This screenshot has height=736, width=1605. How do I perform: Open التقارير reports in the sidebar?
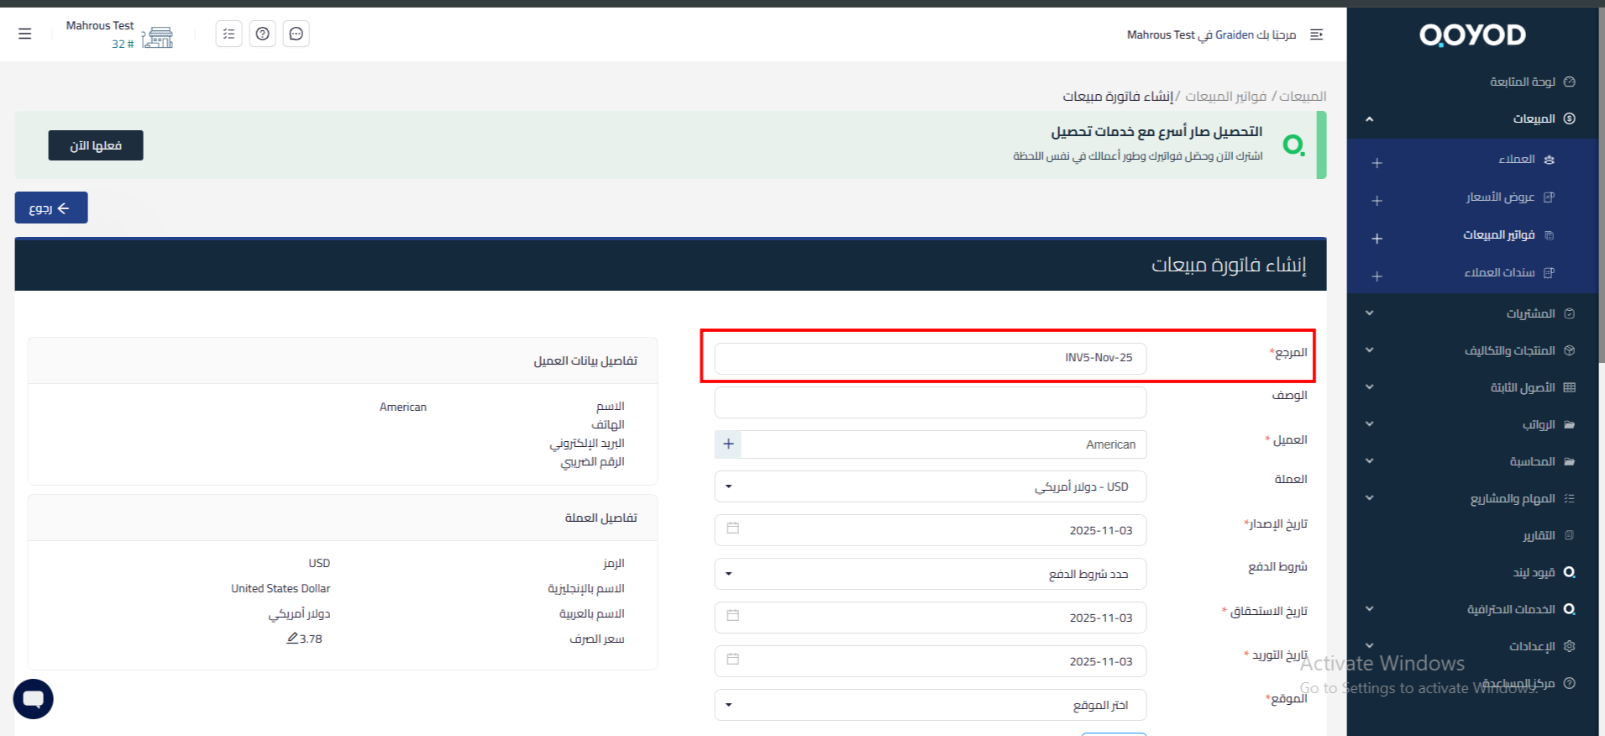(1539, 535)
